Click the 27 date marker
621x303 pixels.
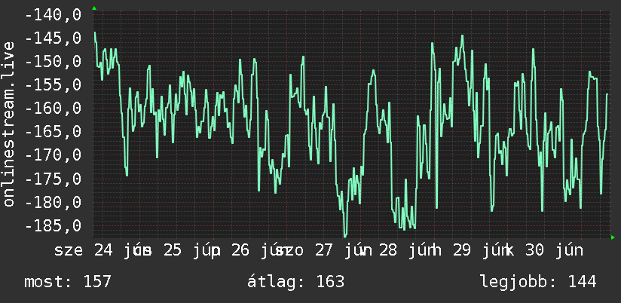pos(324,250)
